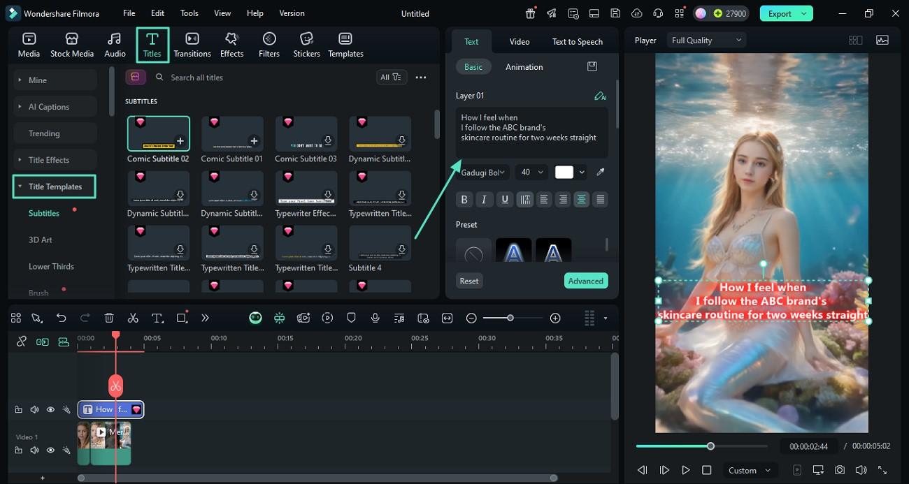Open the gift box icon in title bar
The width and height of the screenshot is (909, 484).
[x=531, y=13]
